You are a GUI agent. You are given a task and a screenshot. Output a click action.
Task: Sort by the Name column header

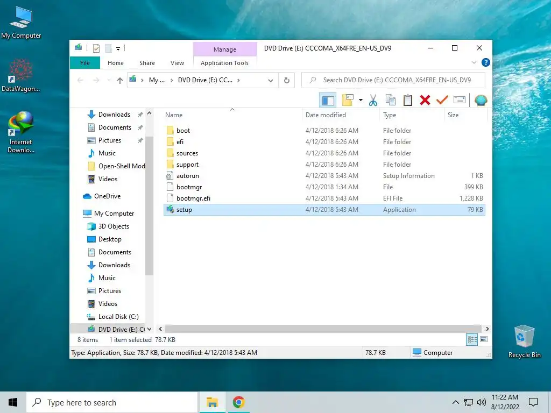232,115
